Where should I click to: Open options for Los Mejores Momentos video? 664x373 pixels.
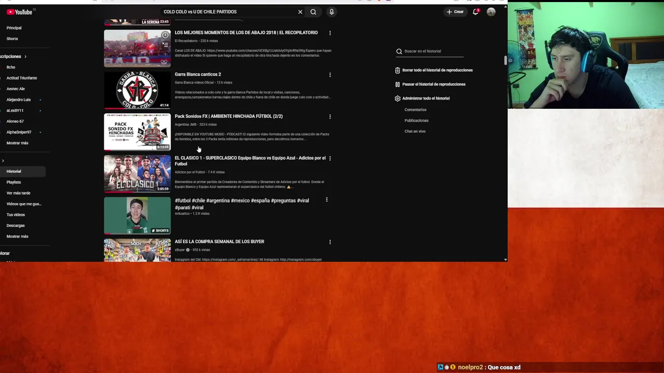point(330,33)
